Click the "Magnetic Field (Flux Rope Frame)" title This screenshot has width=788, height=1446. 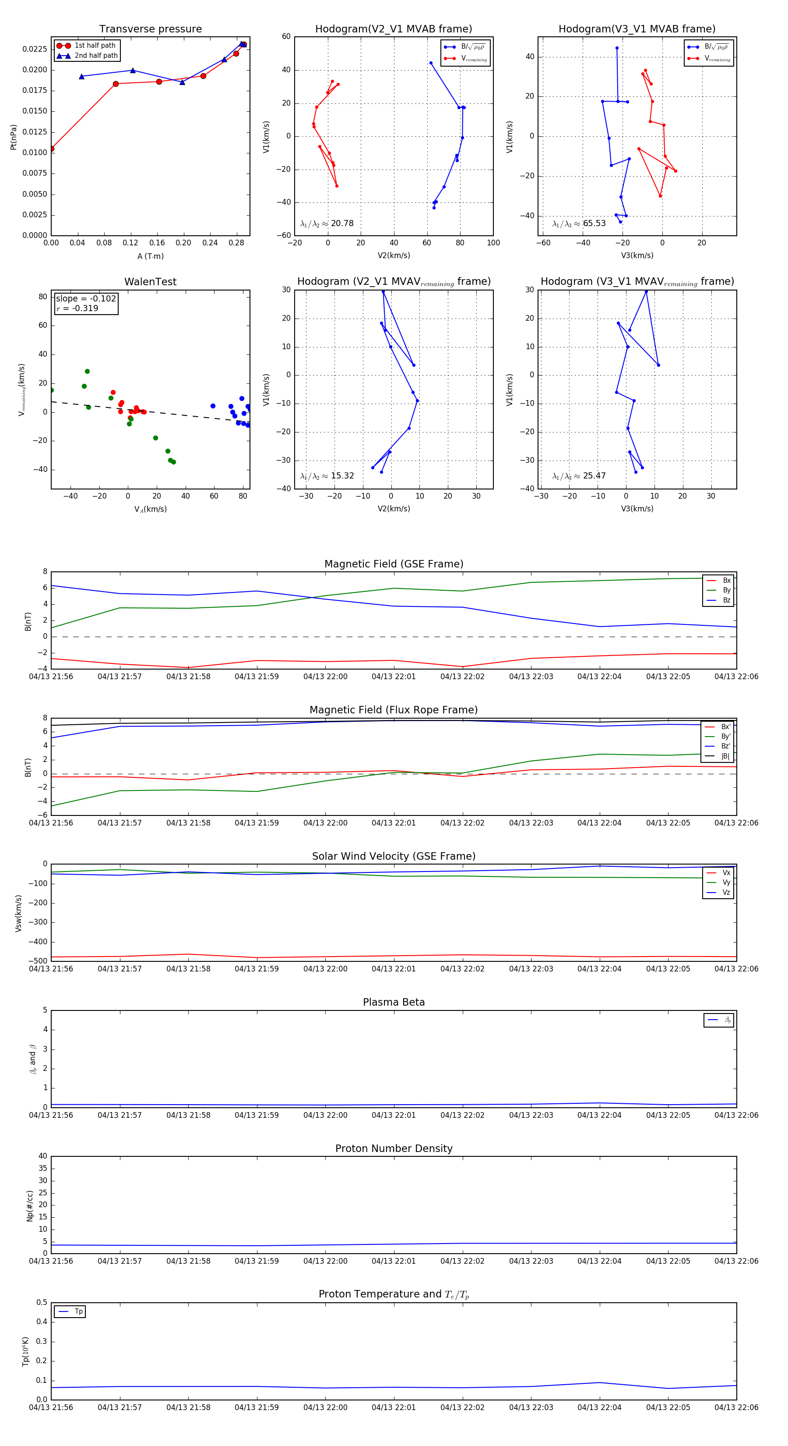coord(394,710)
